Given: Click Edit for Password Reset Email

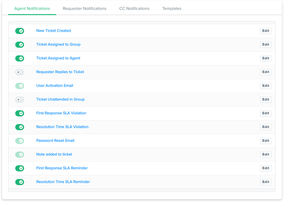Looking at the screenshot, I should [x=266, y=141].
